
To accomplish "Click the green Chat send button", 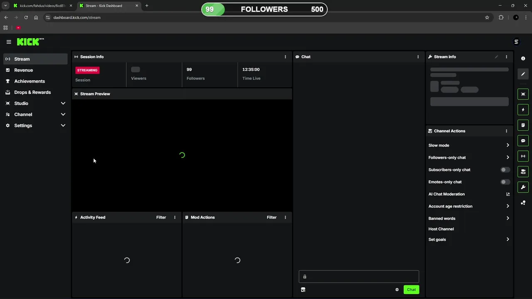I will click(x=411, y=289).
